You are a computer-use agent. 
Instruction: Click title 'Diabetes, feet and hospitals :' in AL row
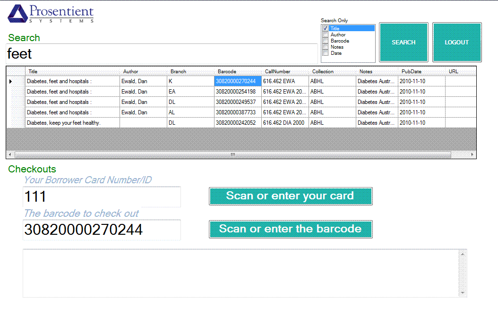(72, 112)
